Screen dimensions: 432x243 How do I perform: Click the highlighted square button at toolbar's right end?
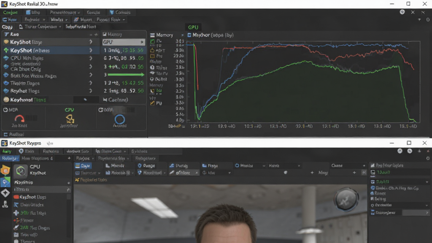point(364,173)
